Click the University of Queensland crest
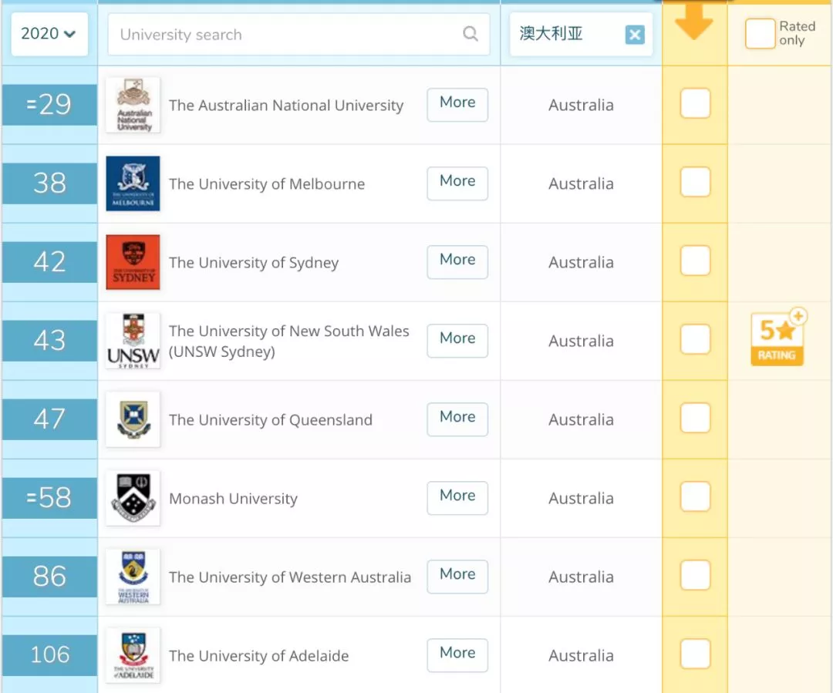833x693 pixels. pyautogui.click(x=133, y=419)
